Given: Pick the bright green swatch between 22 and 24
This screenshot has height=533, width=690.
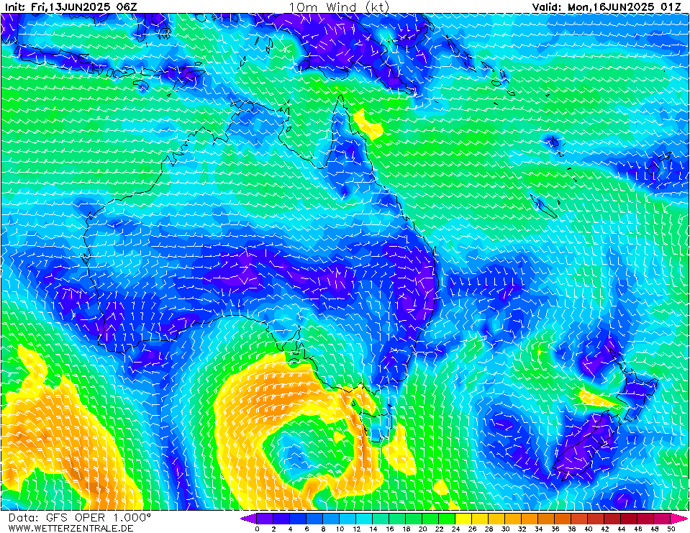Looking at the screenshot, I should point(447,519).
